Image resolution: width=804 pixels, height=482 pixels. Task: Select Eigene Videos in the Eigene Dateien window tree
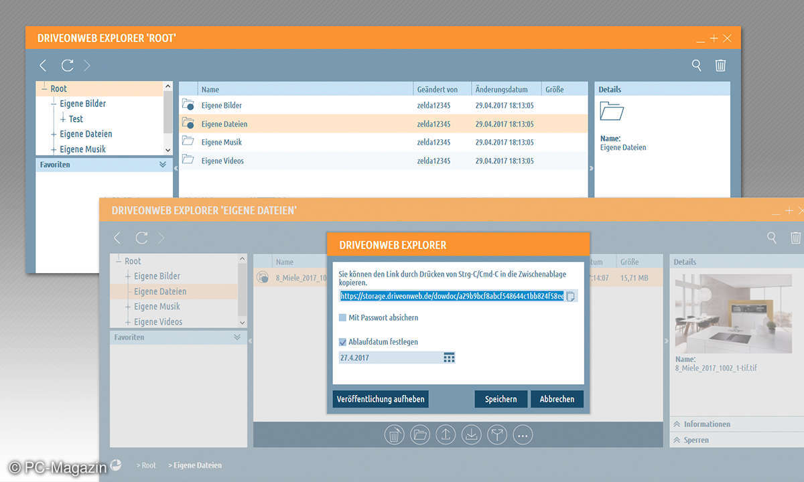[x=158, y=322]
